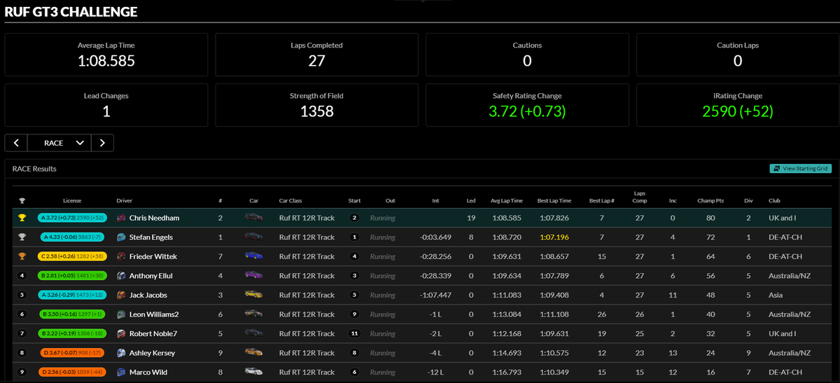This screenshot has width=840, height=383.
Task: Click driver name Frieder Wittek
Action: (x=153, y=256)
